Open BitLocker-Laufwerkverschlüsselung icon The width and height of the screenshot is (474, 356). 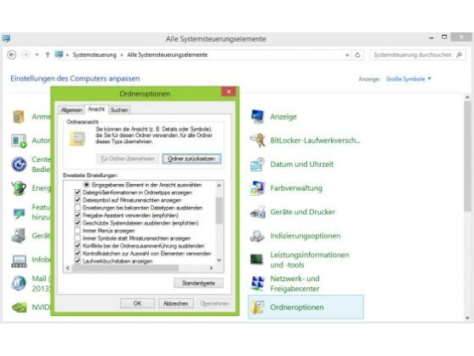click(258, 141)
